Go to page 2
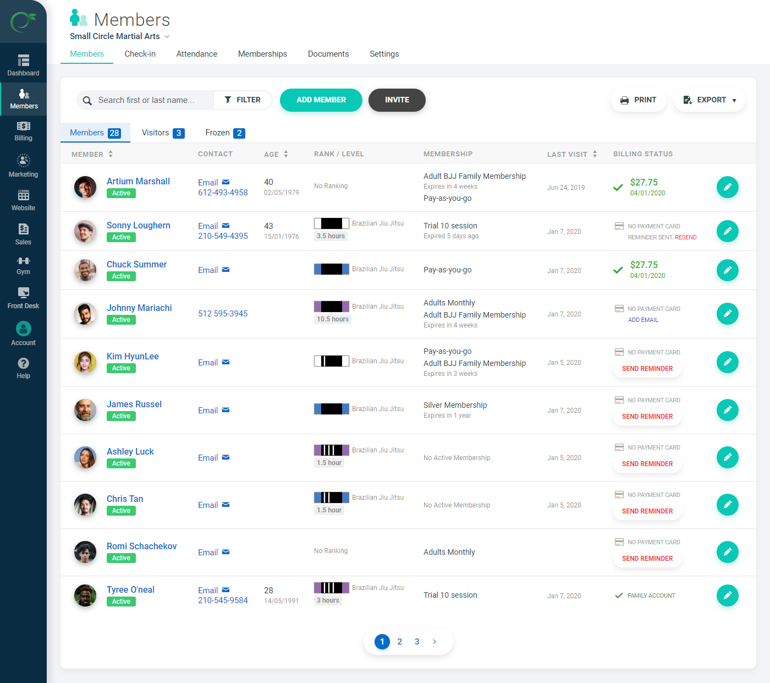770x683 pixels. (400, 642)
